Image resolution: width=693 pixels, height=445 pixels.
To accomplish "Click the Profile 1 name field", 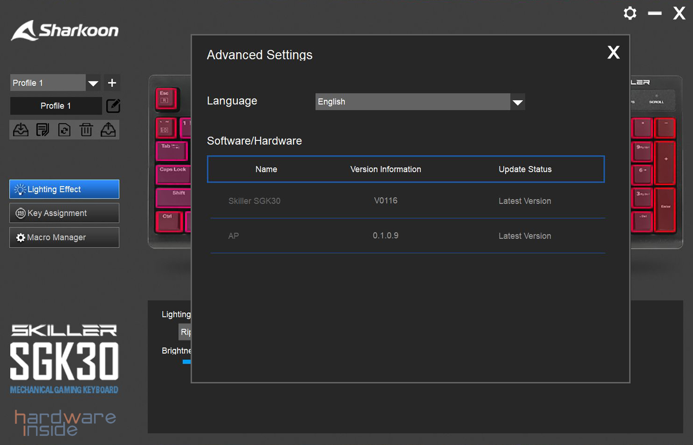I will tap(56, 106).
